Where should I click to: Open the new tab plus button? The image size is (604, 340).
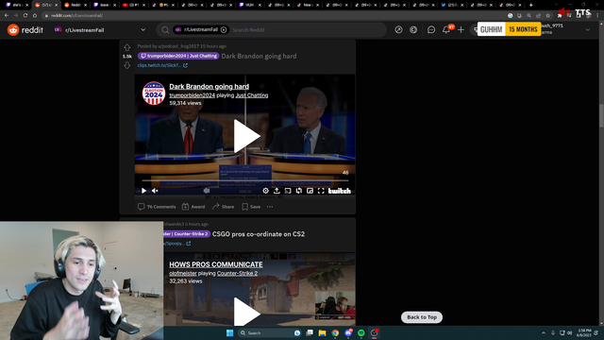click(x=530, y=5)
